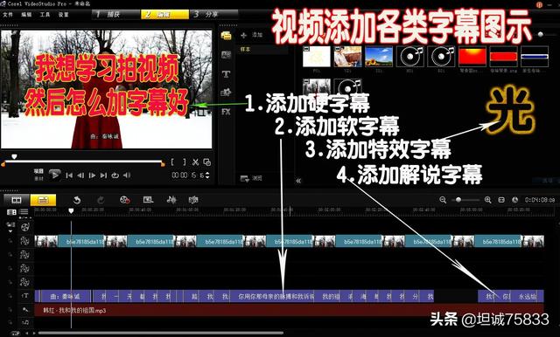Zoom out the timeline
The width and height of the screenshot is (560, 337).
click(443, 200)
